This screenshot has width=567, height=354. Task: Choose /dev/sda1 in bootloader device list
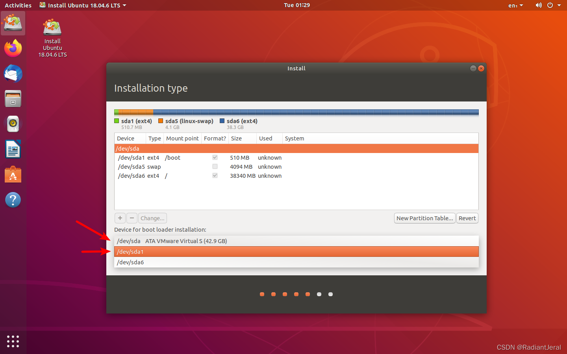(x=296, y=252)
